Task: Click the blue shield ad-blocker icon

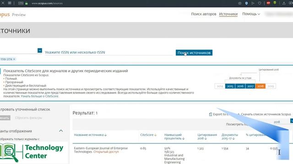Action: (x=246, y=3)
